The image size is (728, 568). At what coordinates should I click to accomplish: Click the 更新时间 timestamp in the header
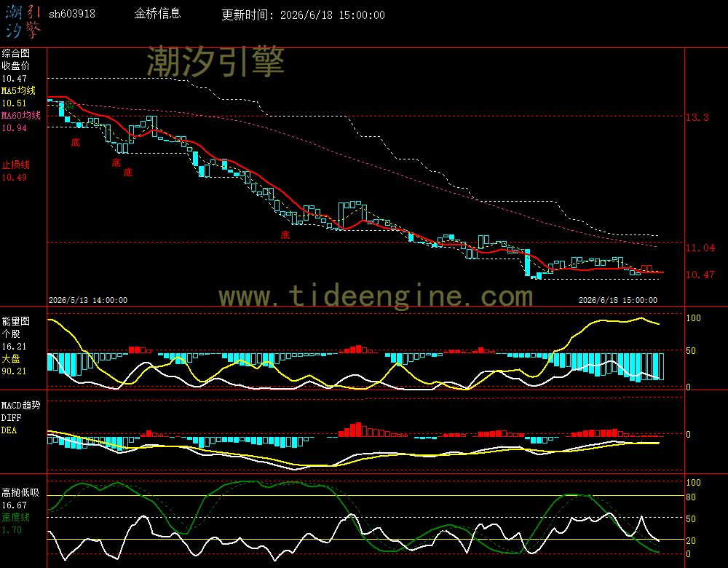point(303,15)
